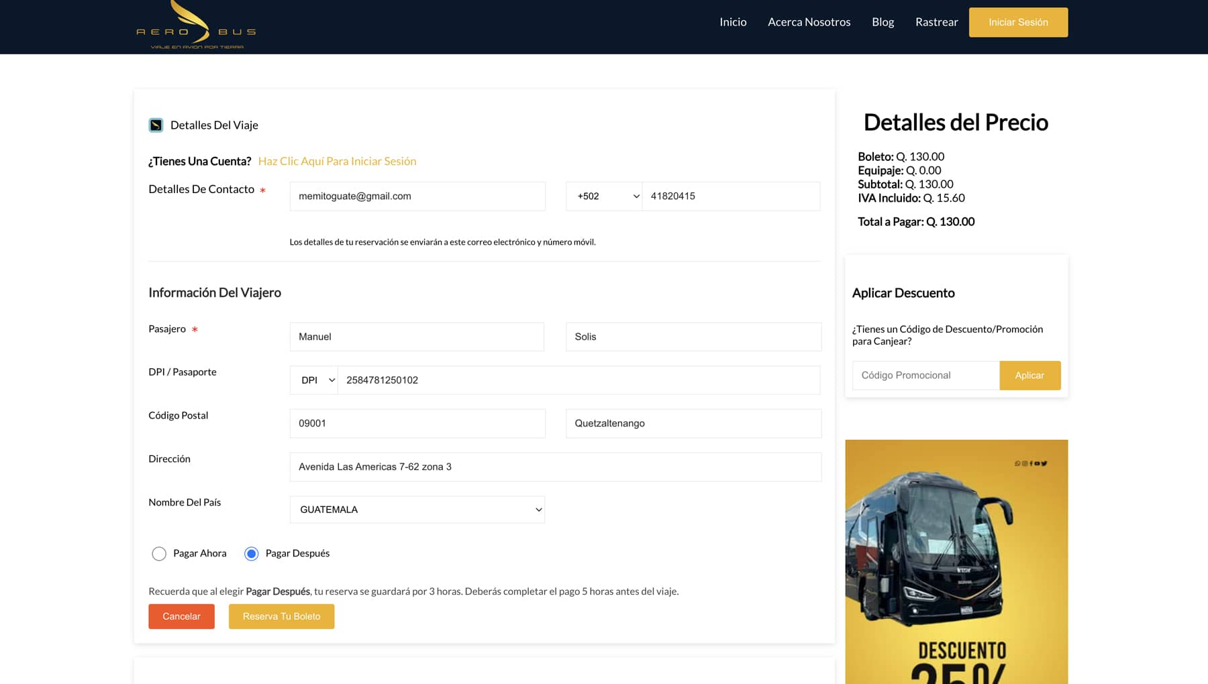The height and width of the screenshot is (684, 1208).
Task: Select the Pagar Ahora payment option
Action: pyautogui.click(x=159, y=554)
